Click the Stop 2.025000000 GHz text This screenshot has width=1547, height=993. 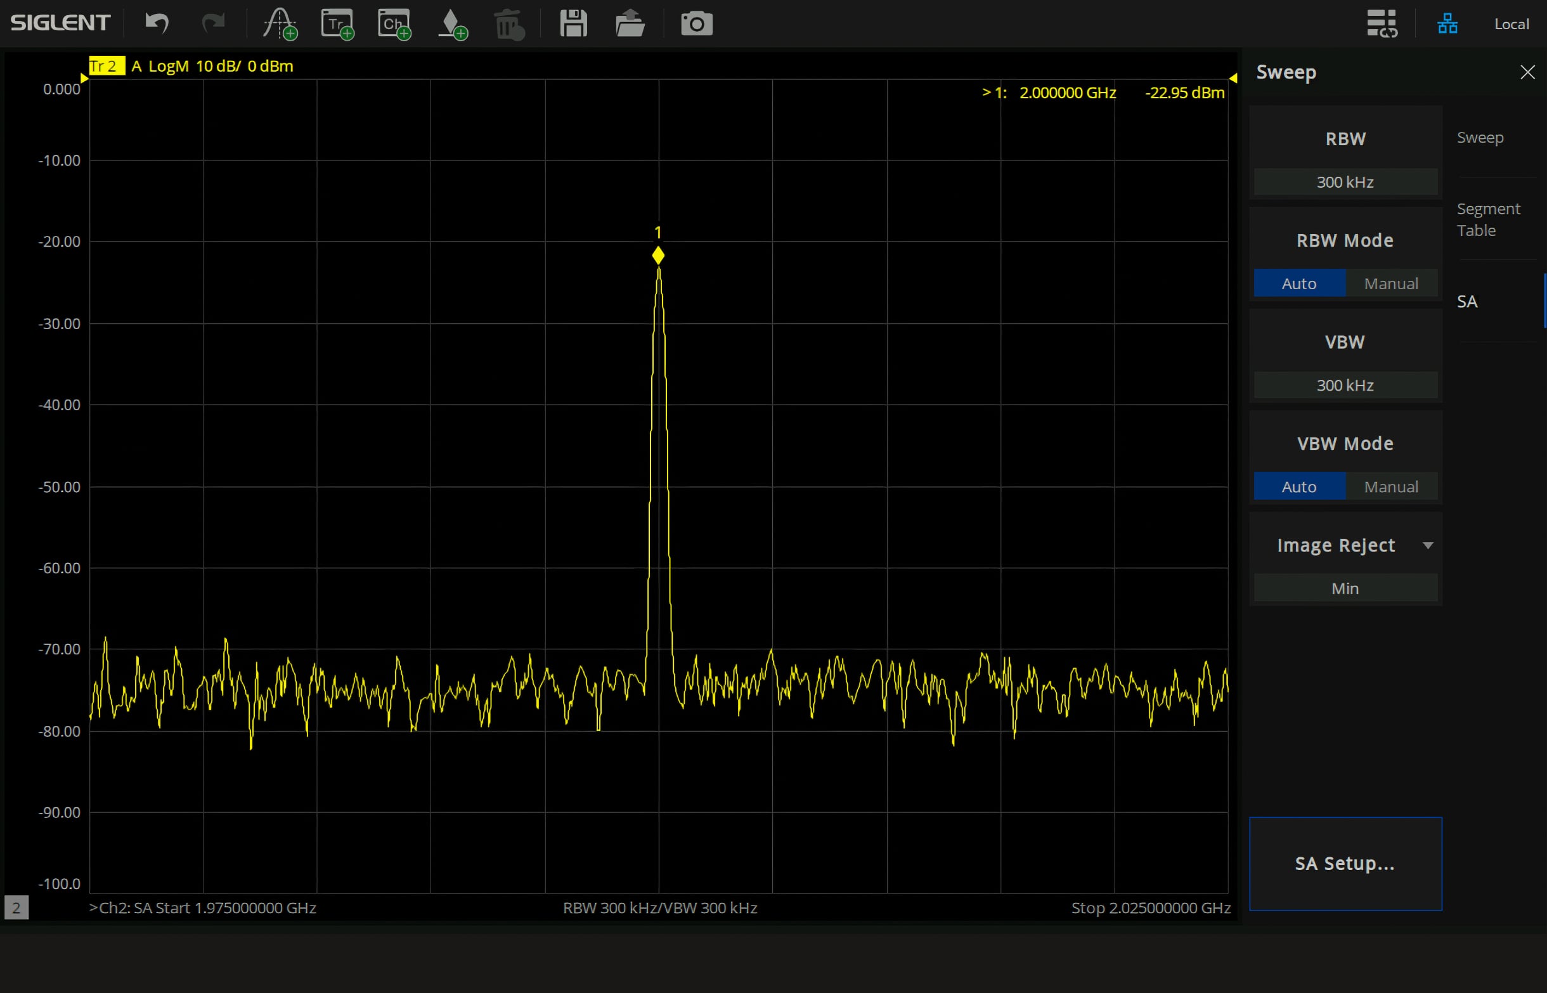point(1151,908)
